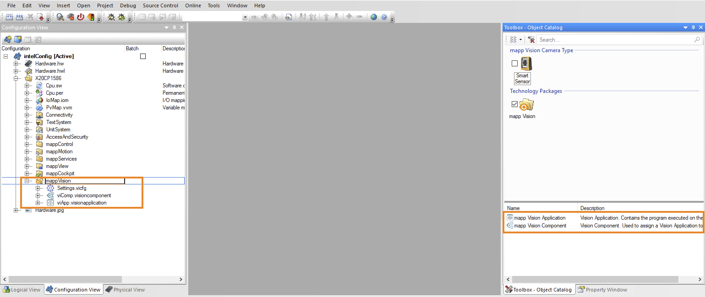Click the blue help question mark icon
Viewport: 705px width, 297px height.
(384, 17)
